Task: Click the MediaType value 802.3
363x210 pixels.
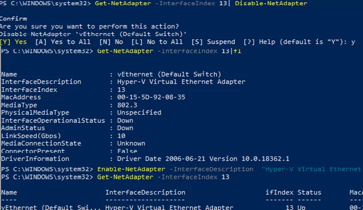Action: point(127,105)
